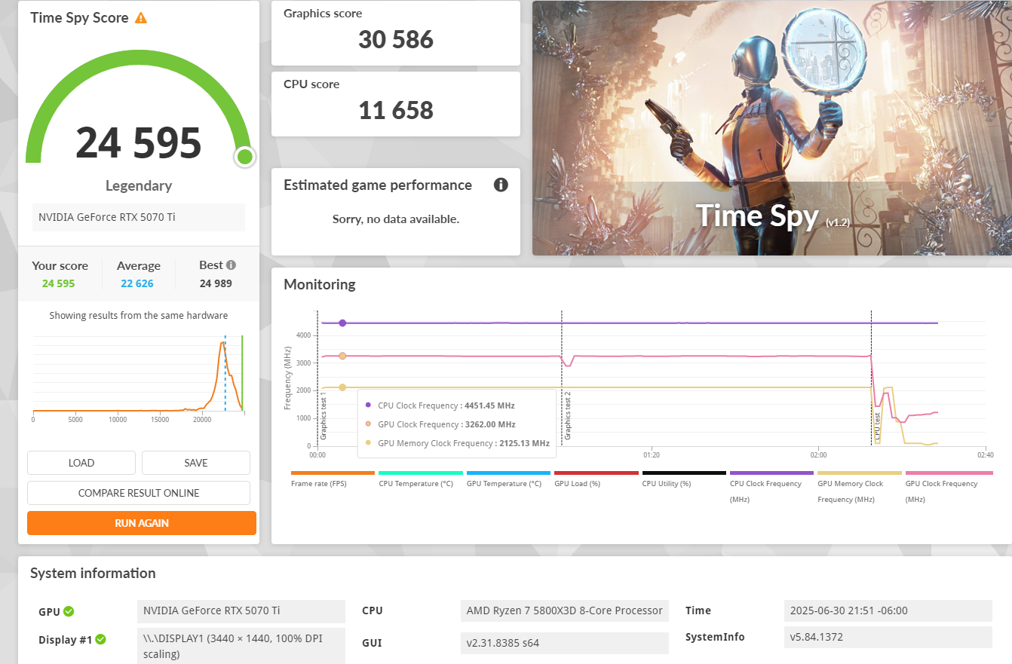Click the yellow GPU memory clock marker dot

(x=342, y=387)
